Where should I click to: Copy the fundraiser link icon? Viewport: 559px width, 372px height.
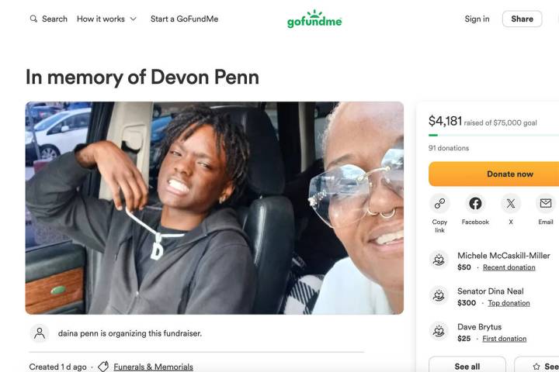click(x=439, y=204)
